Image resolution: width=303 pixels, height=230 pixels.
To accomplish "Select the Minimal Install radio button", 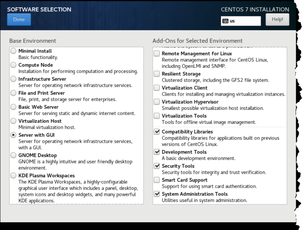I will coord(13,51).
